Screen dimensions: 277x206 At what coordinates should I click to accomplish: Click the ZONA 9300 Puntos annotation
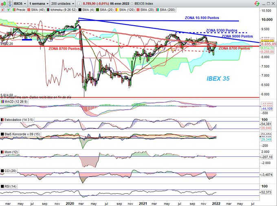tap(222, 31)
